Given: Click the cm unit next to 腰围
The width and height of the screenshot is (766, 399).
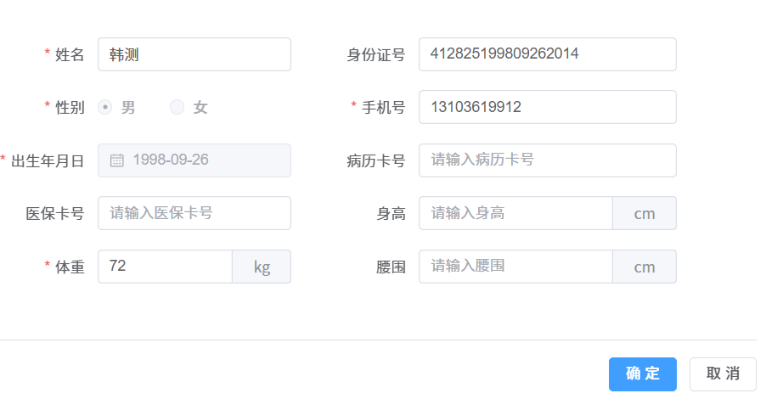Looking at the screenshot, I should [645, 267].
